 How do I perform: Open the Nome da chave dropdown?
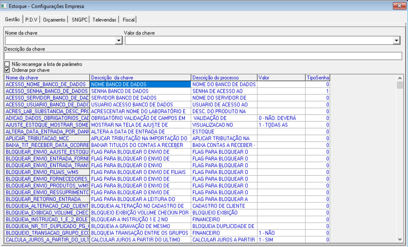pos(119,41)
